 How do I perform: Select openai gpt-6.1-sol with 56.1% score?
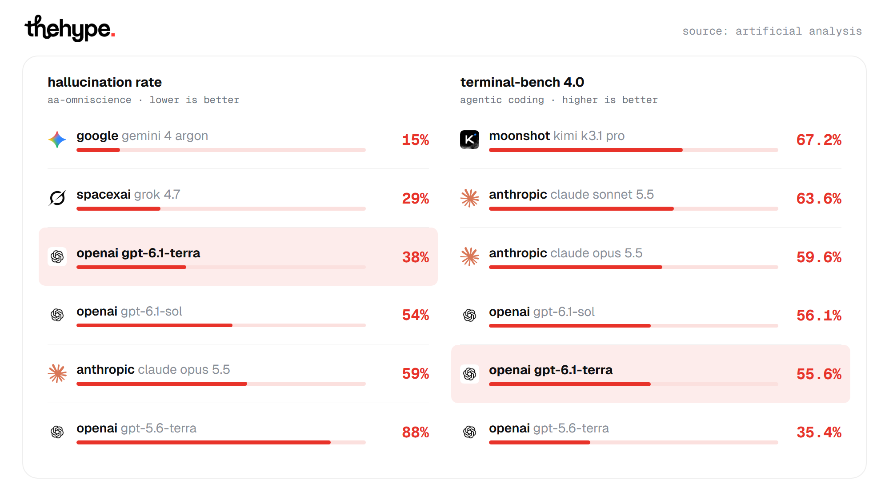click(x=541, y=312)
